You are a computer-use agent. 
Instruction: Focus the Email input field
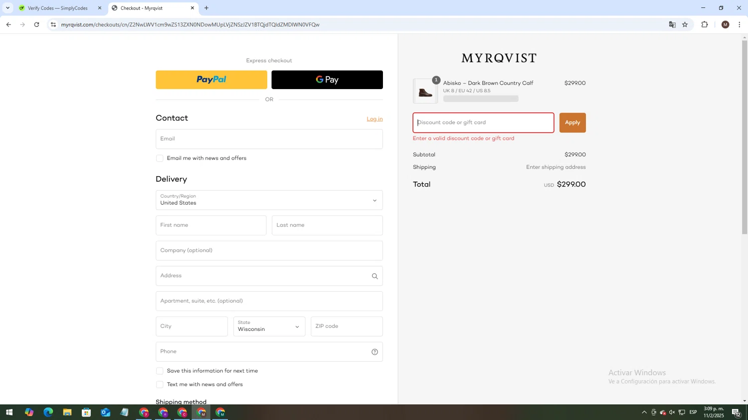269,139
